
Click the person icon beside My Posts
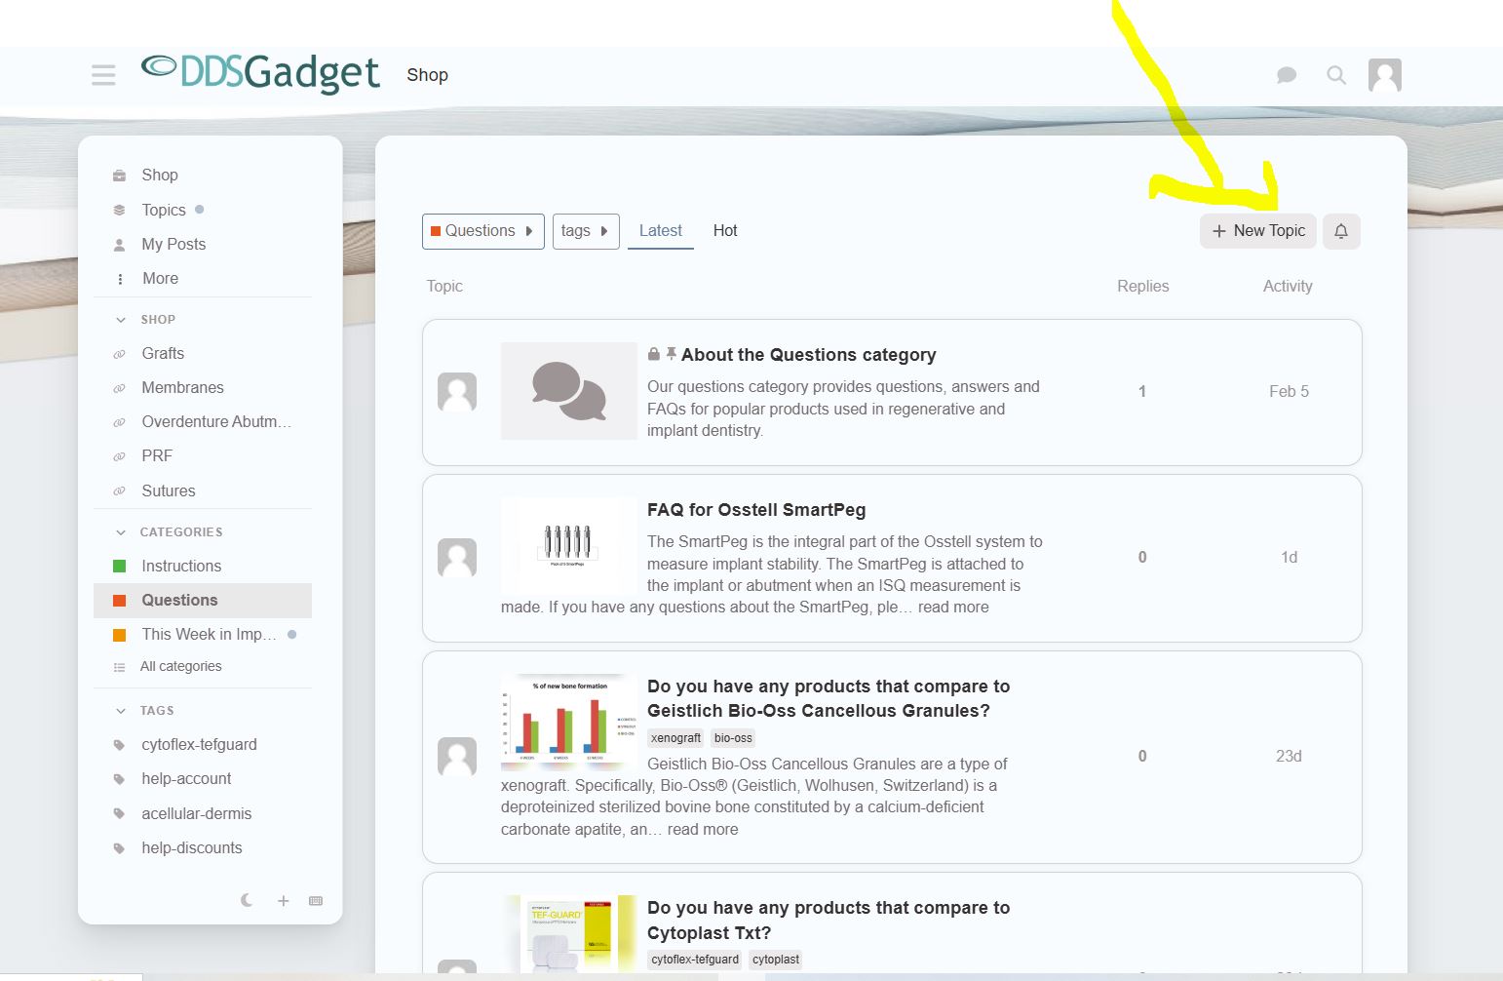click(x=120, y=245)
